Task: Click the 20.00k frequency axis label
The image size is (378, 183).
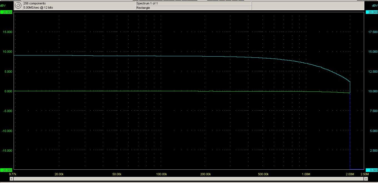Action: click(x=59, y=174)
